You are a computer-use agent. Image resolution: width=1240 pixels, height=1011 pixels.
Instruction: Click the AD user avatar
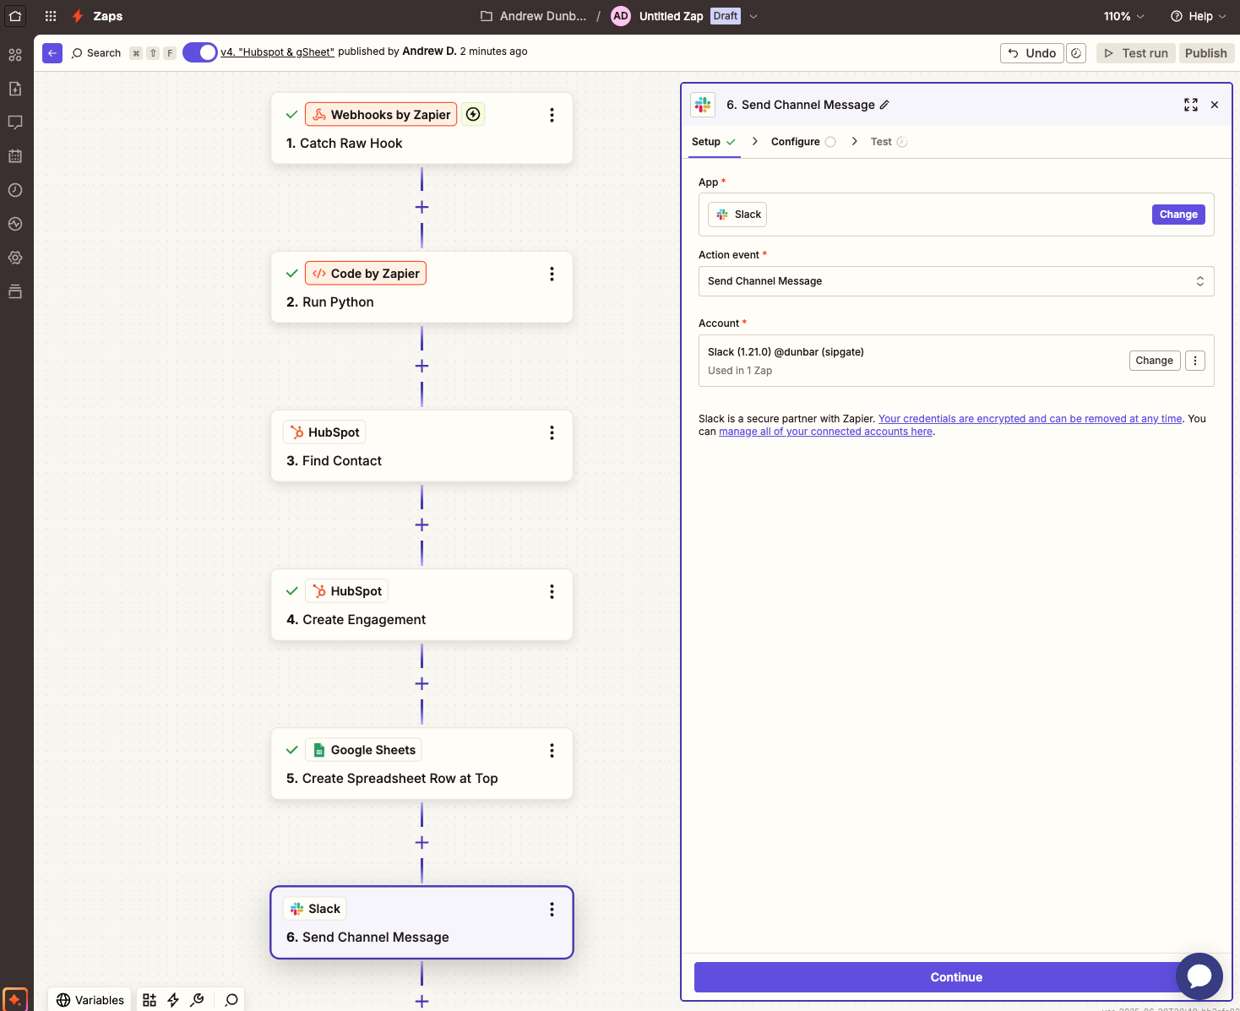(621, 16)
